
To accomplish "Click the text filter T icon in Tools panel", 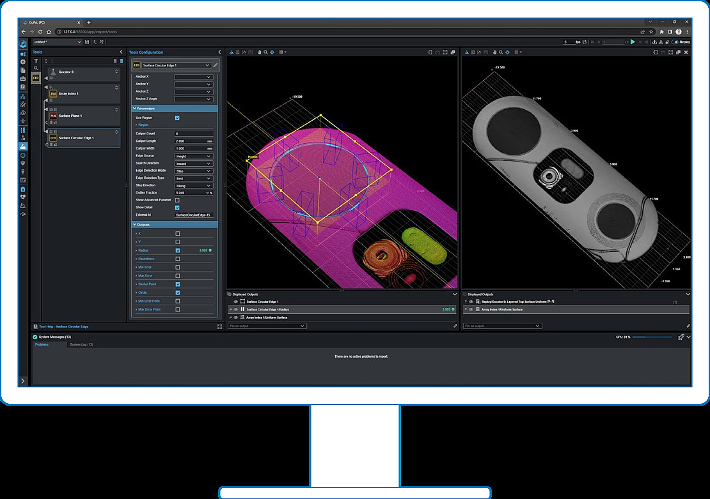I will tap(36, 61).
